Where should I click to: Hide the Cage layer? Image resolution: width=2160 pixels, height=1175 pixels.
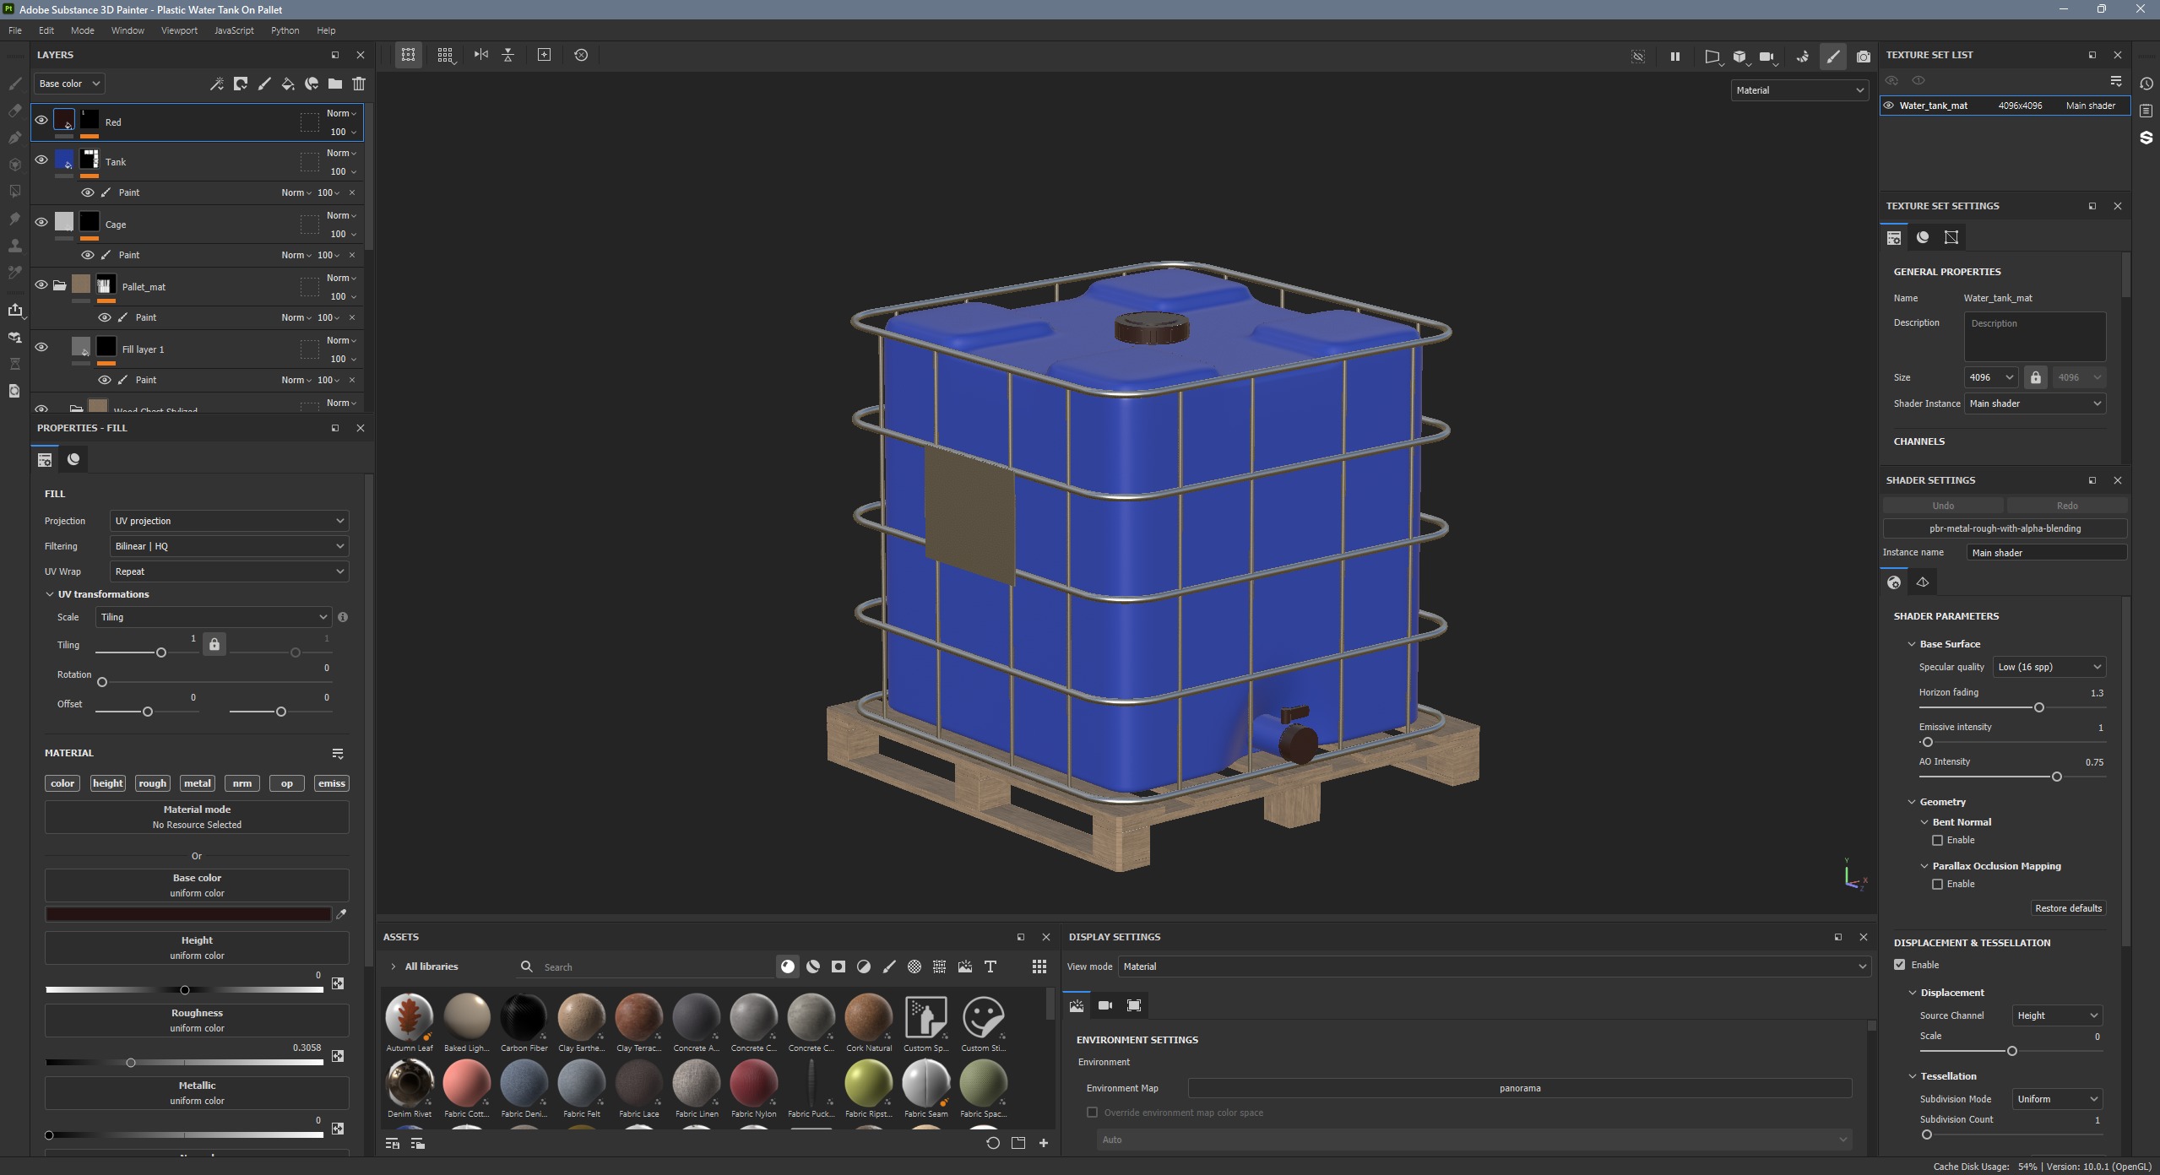[41, 222]
